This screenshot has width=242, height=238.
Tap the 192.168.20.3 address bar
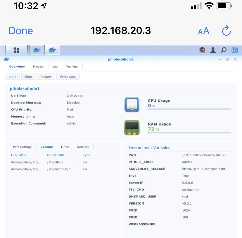[121, 31]
